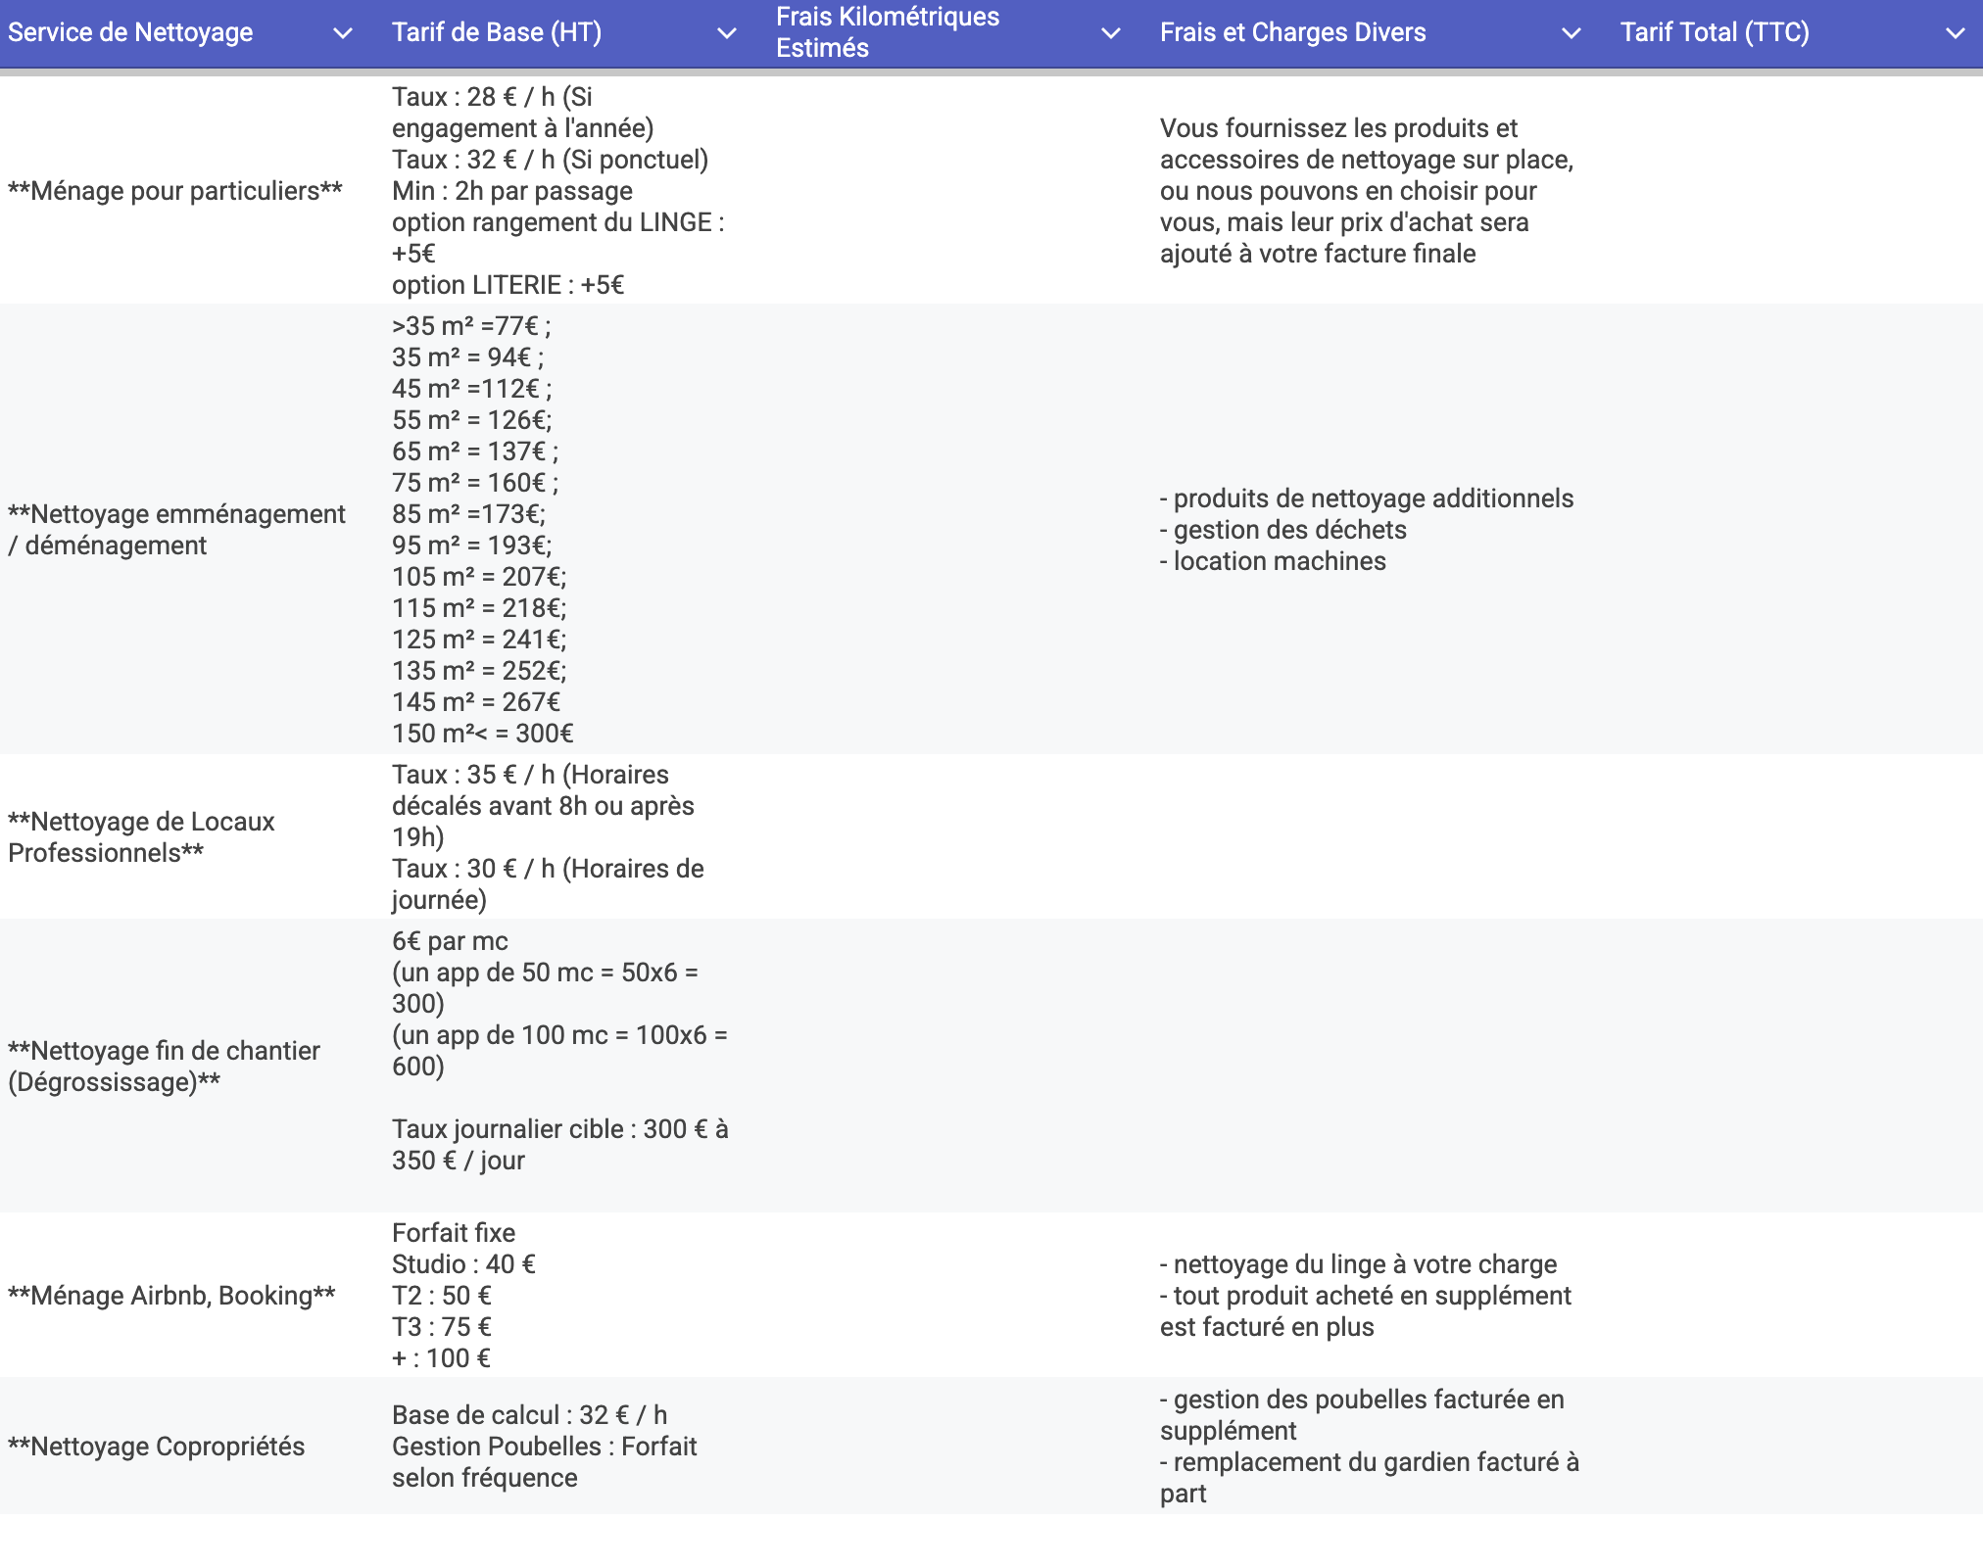Viewport: 1983px width, 1567px height.
Task: Click the Frais Kilométriques Estimés header text
Action: click(887, 32)
